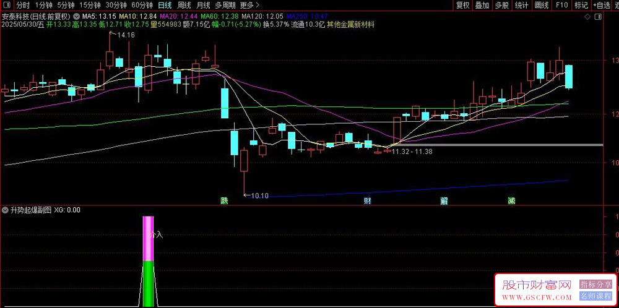Click the 开13.33 open value
Screen dimensions: 619x308
tap(59, 25)
